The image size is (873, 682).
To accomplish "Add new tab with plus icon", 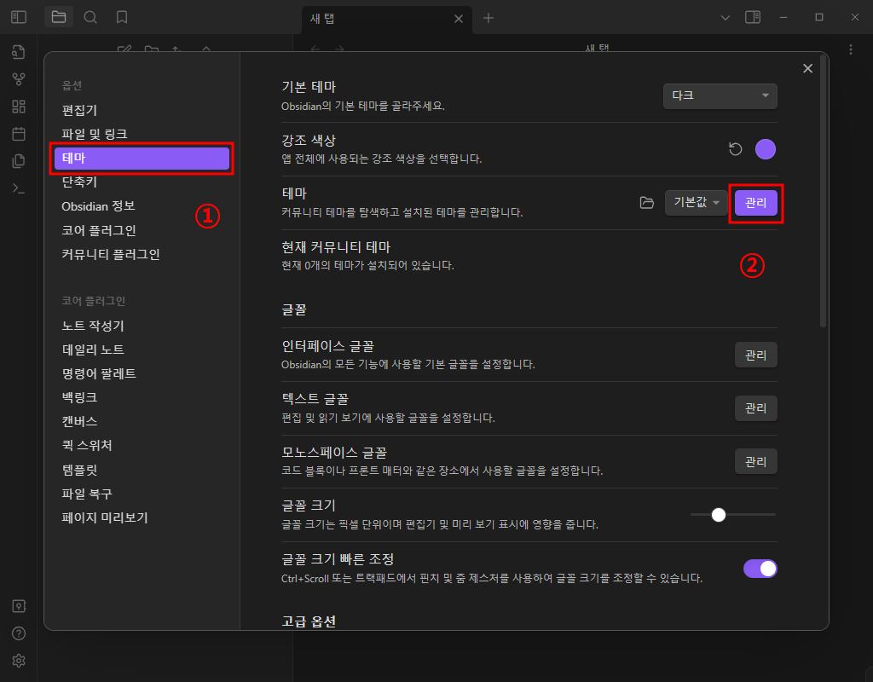I will pyautogui.click(x=489, y=19).
